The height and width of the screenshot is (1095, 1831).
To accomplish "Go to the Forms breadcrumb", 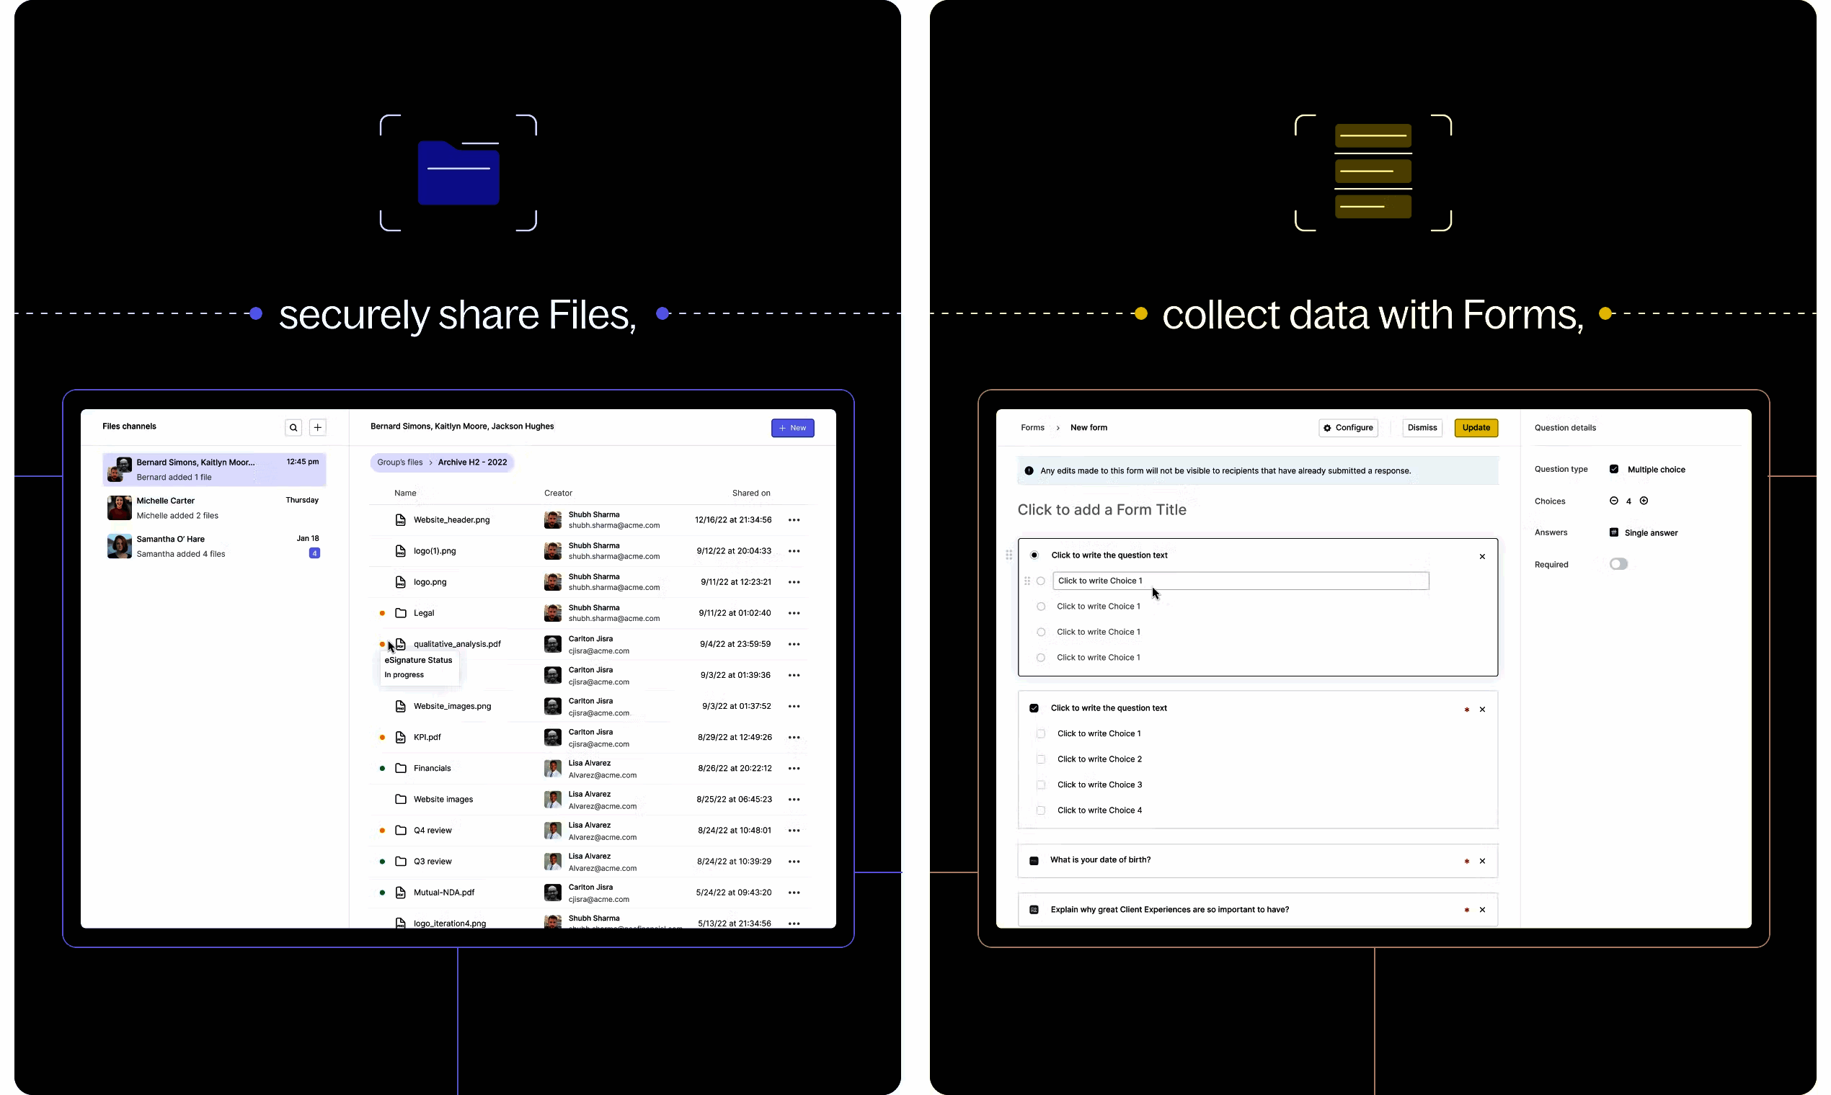I will tap(1032, 428).
